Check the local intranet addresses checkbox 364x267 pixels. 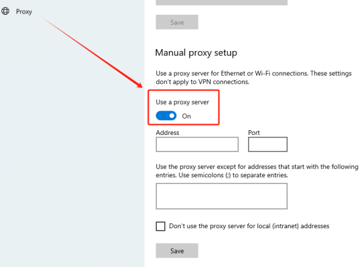pyautogui.click(x=160, y=226)
